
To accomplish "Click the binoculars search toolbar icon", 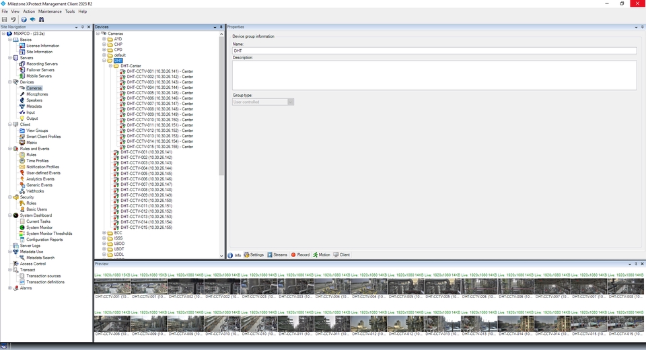I will tap(41, 20).
